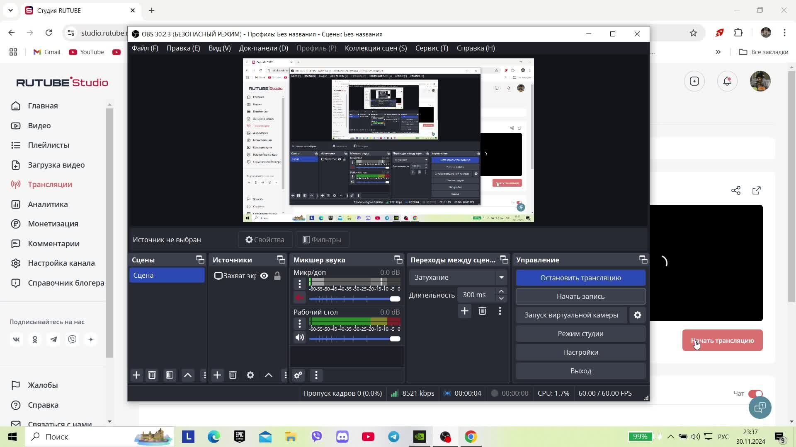Open scene filters icon in Scenes toolbar

170,375
